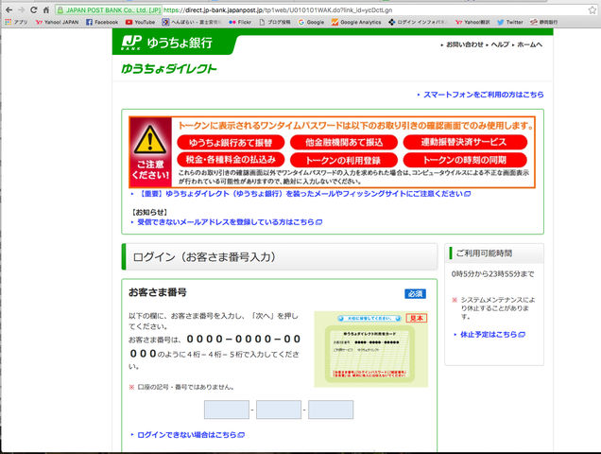Open the 【重要】 phishing warning link
This screenshot has height=454, width=601.
click(303, 194)
